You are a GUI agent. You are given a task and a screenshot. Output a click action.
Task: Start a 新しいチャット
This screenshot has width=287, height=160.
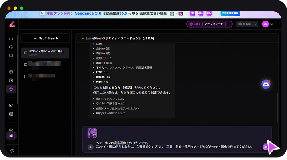point(45,38)
